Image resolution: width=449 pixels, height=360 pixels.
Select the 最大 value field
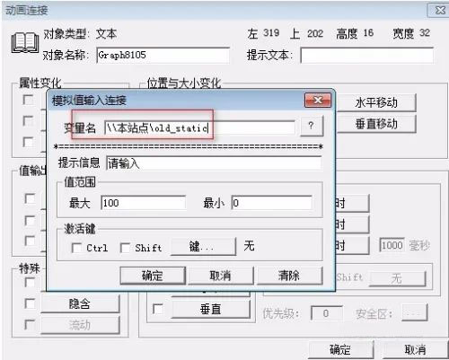click(x=144, y=203)
